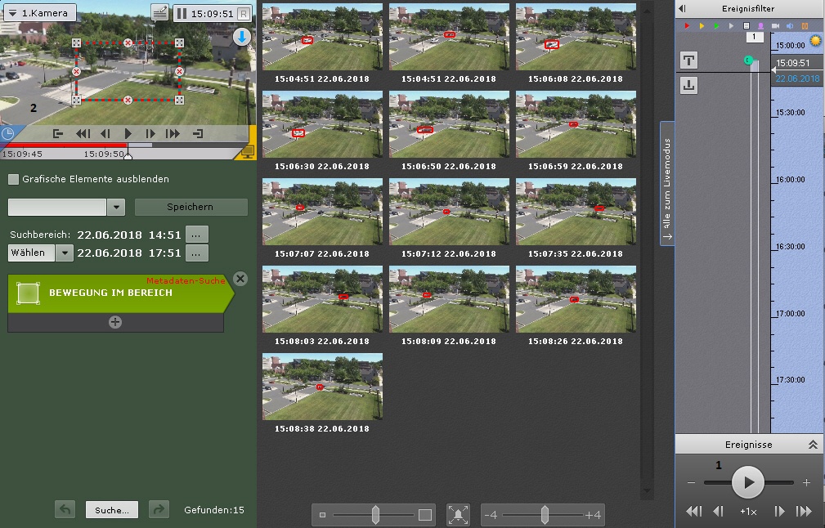Click the thumbnail size slider handle
The height and width of the screenshot is (528, 825).
coord(375,515)
